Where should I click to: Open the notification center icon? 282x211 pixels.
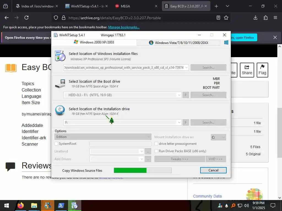[273, 206]
